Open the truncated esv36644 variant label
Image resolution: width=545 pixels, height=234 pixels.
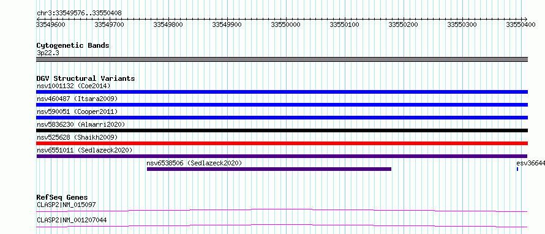pyautogui.click(x=530, y=163)
